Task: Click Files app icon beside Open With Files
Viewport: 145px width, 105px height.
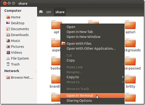Action: pos(64,44)
